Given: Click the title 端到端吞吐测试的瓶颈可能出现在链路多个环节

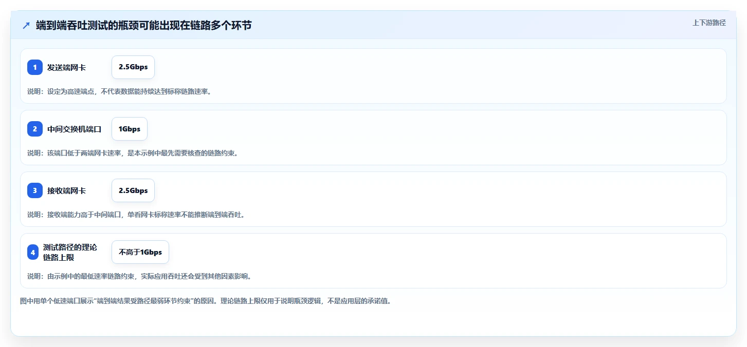Looking at the screenshot, I should click(x=144, y=25).
